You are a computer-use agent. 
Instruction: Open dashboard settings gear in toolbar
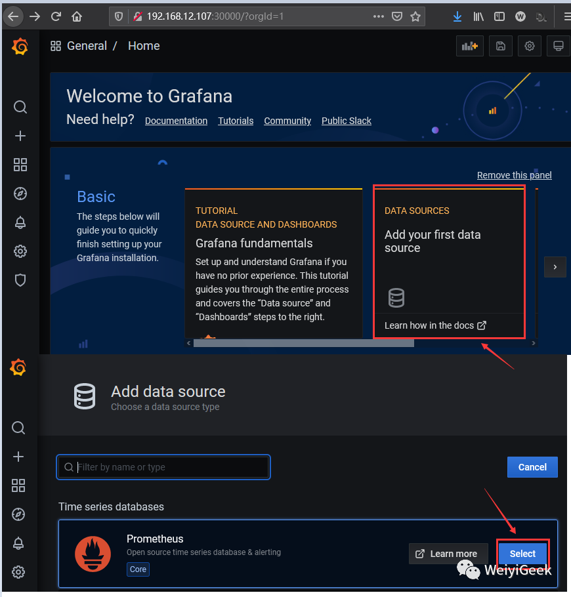pos(530,46)
